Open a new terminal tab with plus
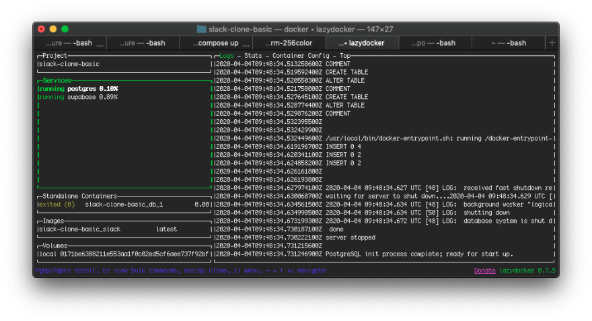This screenshot has width=592, height=321. 552,43
